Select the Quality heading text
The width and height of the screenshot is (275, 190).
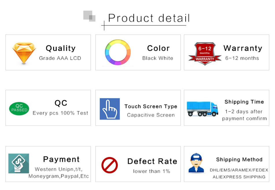61,48
